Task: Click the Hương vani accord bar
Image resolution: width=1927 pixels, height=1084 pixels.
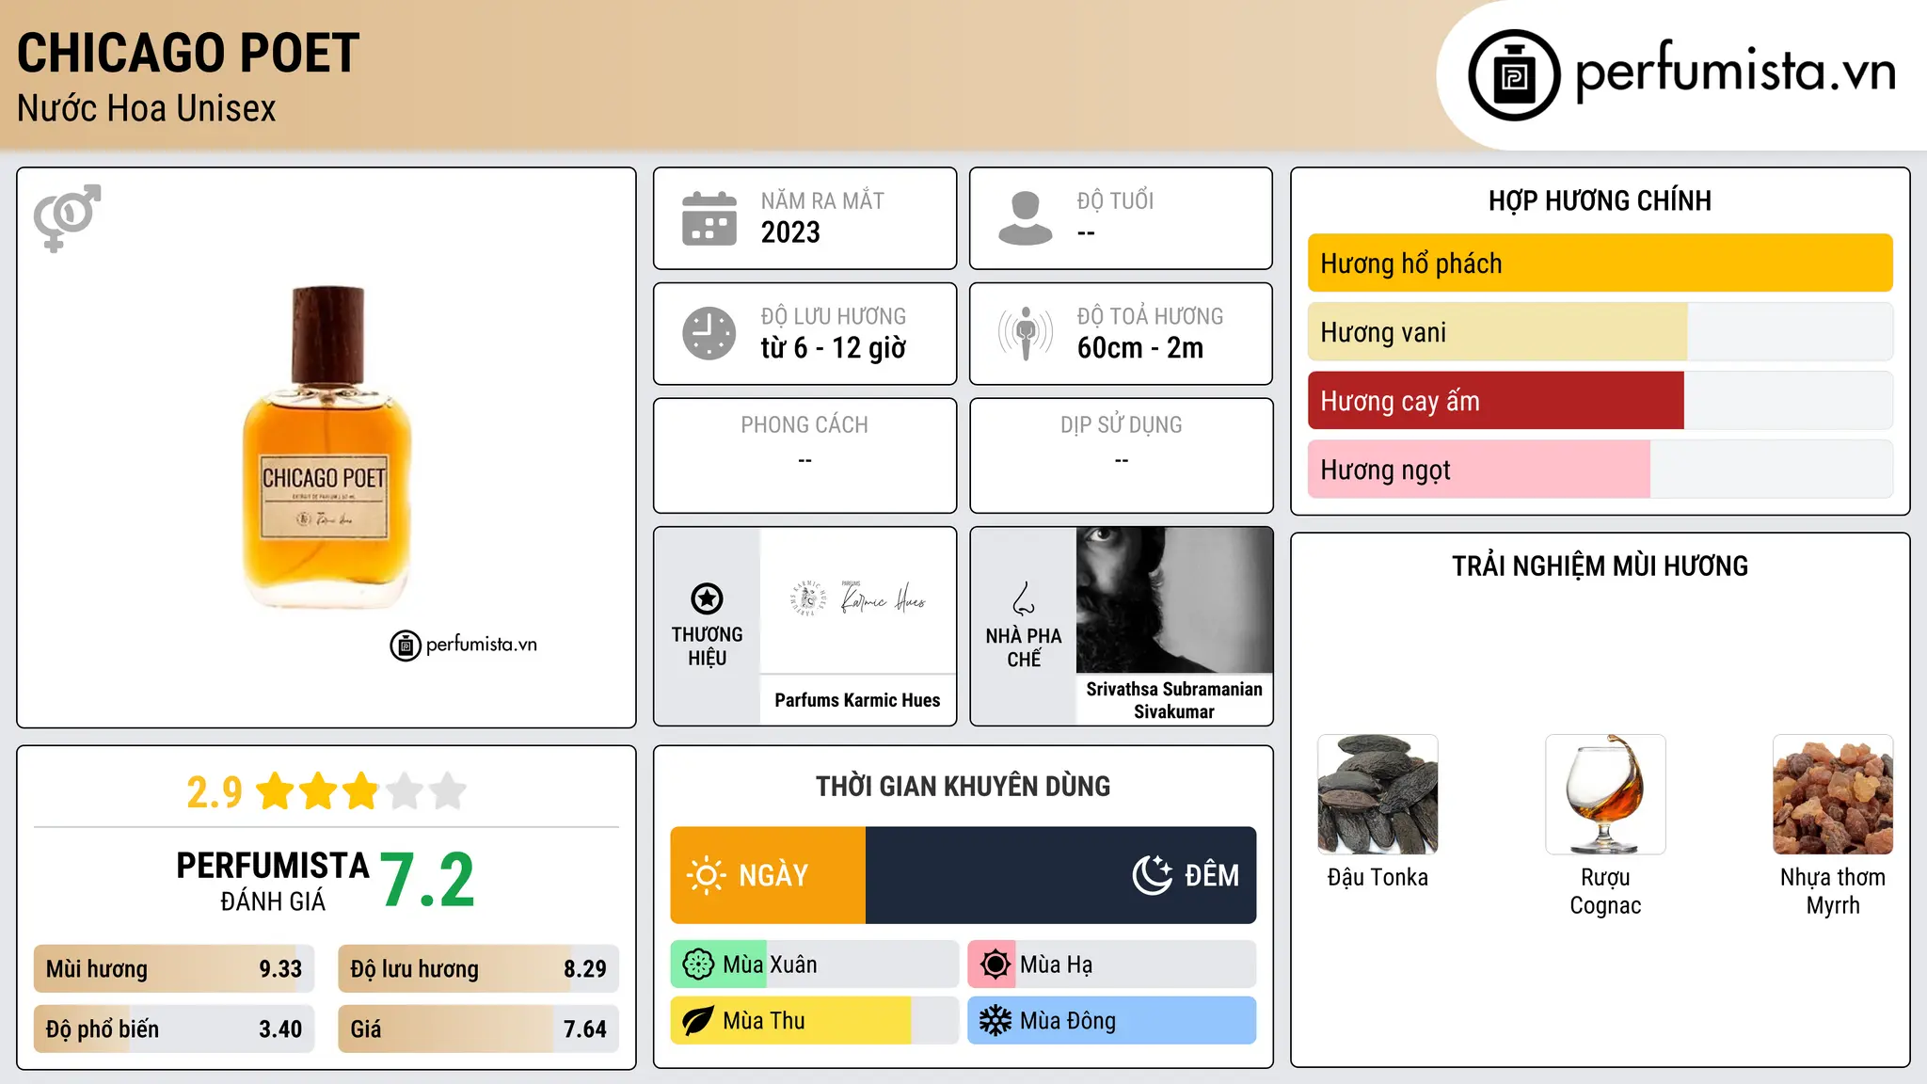Action: (x=1600, y=332)
